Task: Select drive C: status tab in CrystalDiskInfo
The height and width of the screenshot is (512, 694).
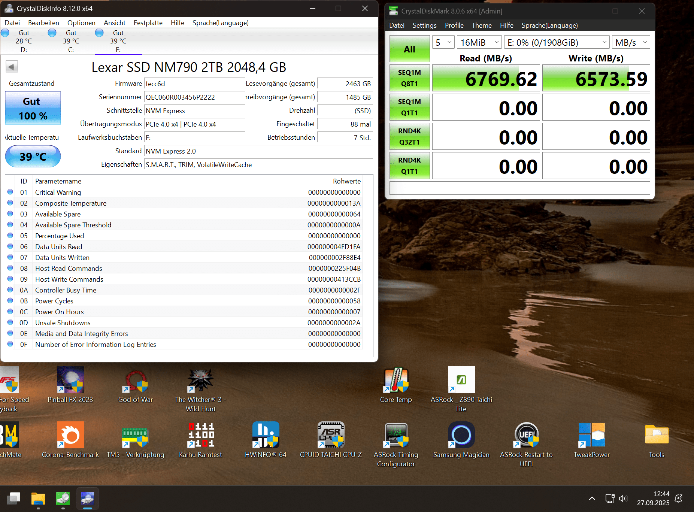Action: click(71, 41)
